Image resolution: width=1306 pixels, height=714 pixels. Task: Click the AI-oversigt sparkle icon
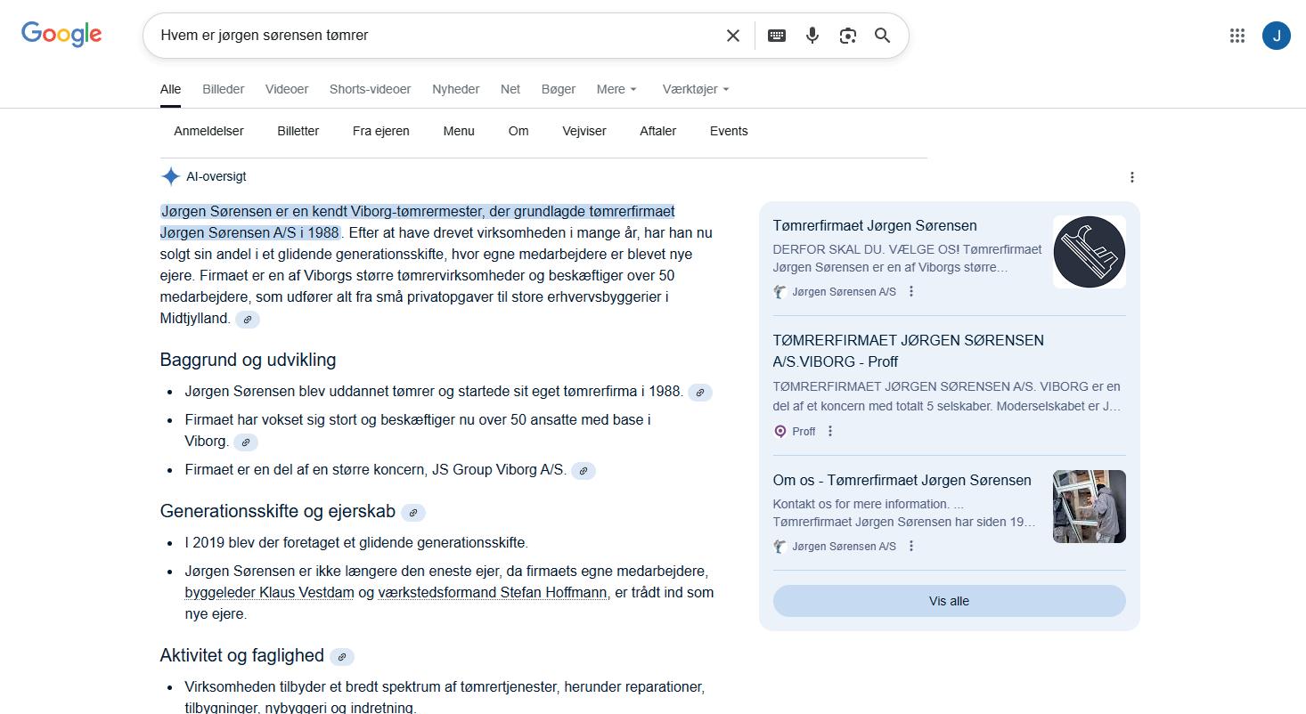(x=170, y=176)
